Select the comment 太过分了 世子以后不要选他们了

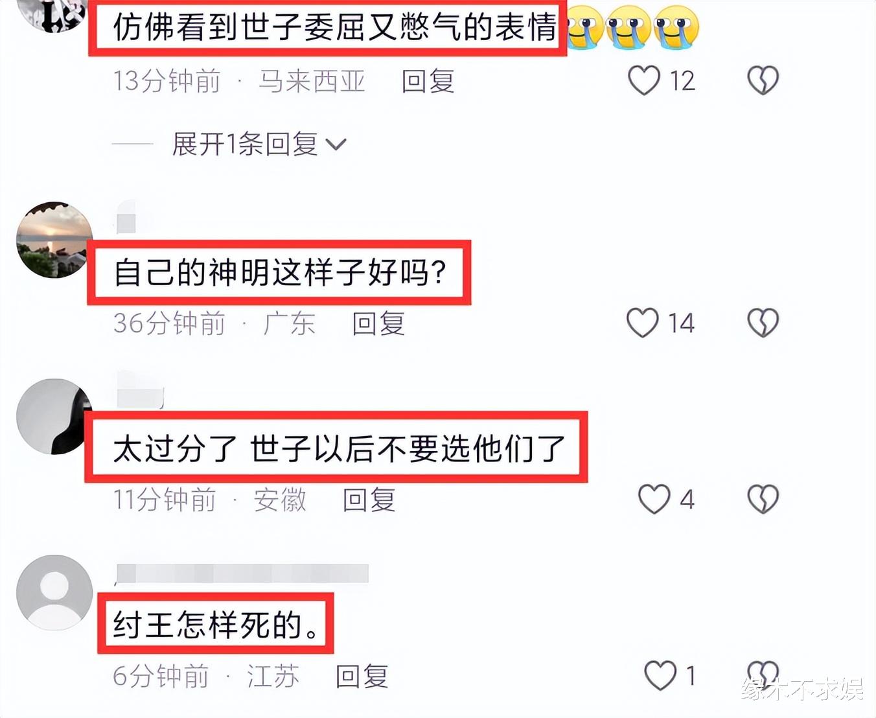(x=336, y=447)
